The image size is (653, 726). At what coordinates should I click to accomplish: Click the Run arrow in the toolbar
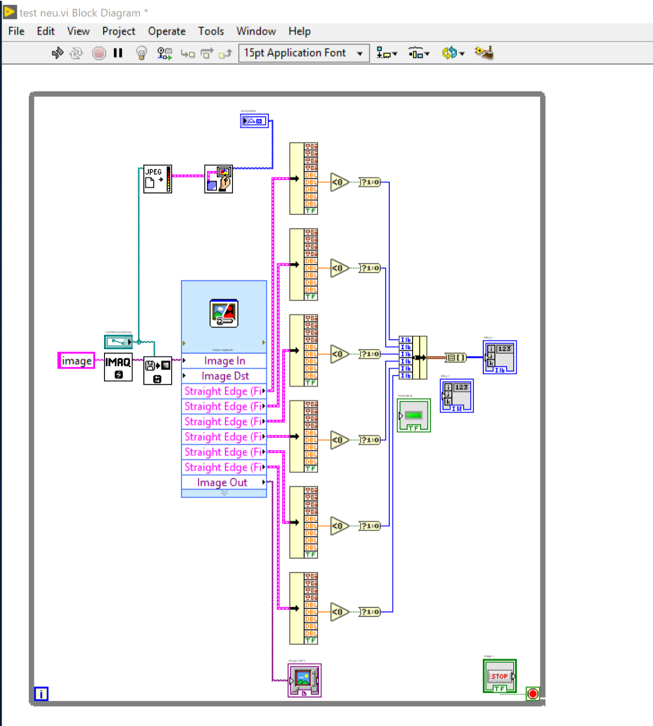click(x=58, y=53)
